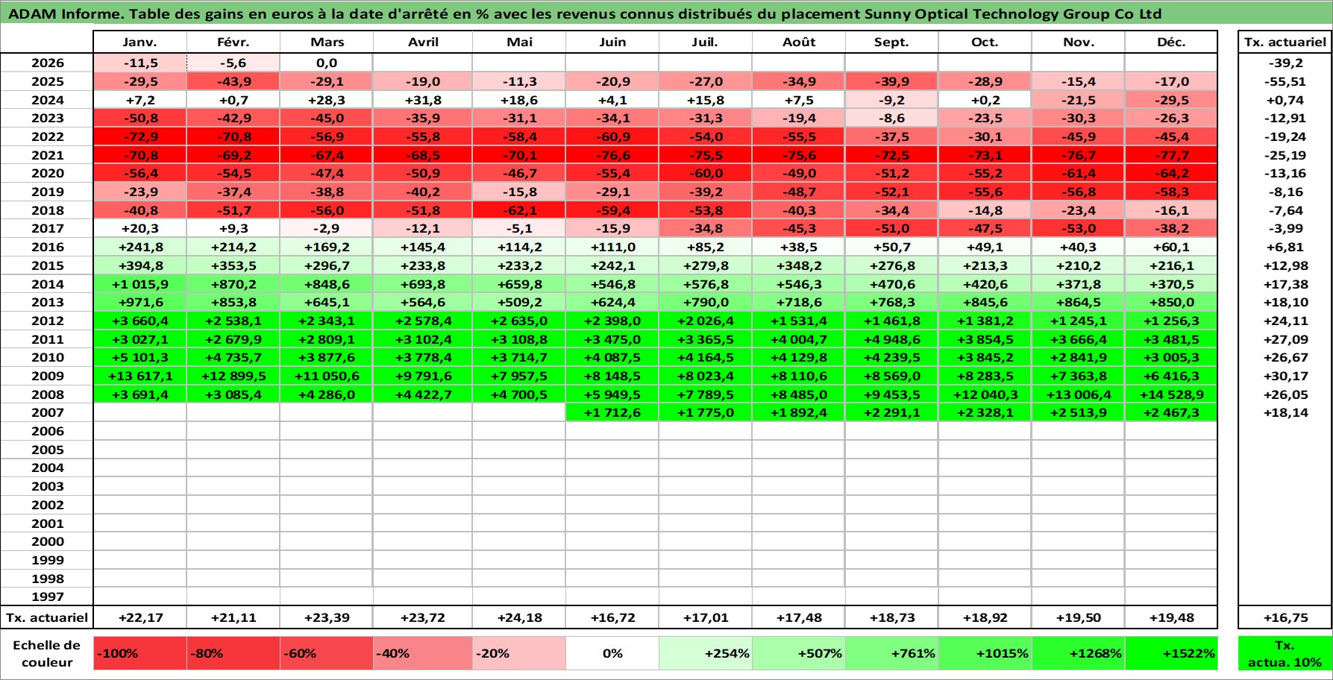Click the actuarial rate -55,51
The width and height of the screenshot is (1333, 680).
(1285, 81)
